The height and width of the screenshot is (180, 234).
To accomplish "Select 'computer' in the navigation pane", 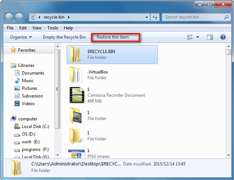I will pos(28,119).
